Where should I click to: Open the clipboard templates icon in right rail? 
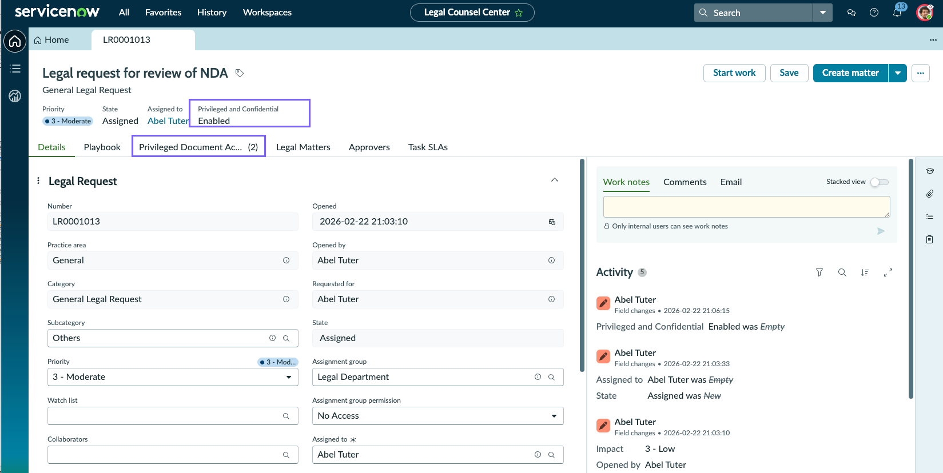point(930,239)
